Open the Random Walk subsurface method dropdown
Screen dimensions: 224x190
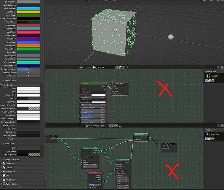point(93,92)
